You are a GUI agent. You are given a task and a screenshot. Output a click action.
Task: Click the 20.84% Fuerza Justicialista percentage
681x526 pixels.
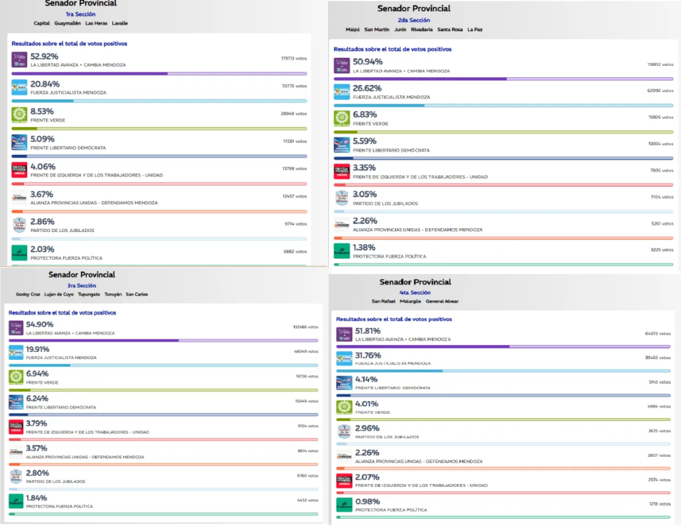click(45, 84)
